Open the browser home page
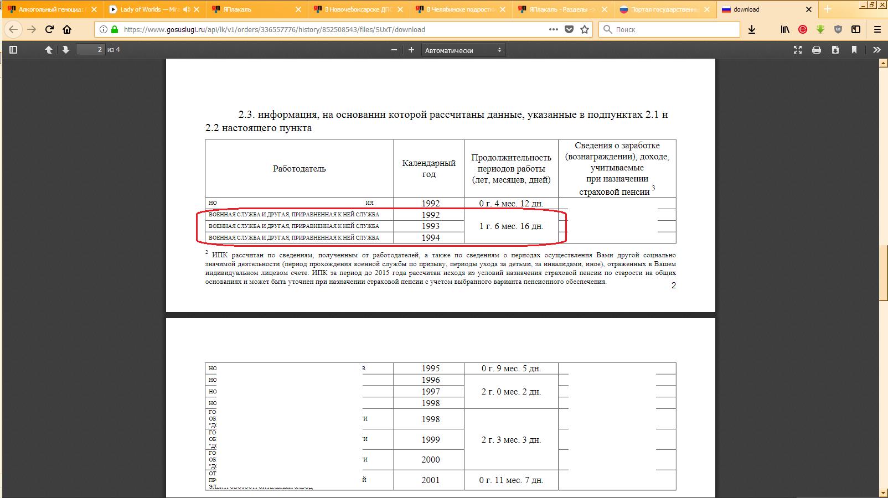888x498 pixels. pyautogui.click(x=67, y=29)
